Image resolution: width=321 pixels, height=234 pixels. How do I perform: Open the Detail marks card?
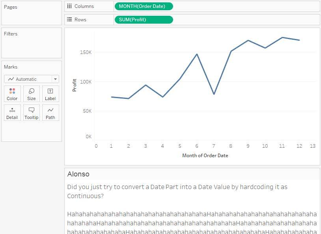pyautogui.click(x=12, y=113)
